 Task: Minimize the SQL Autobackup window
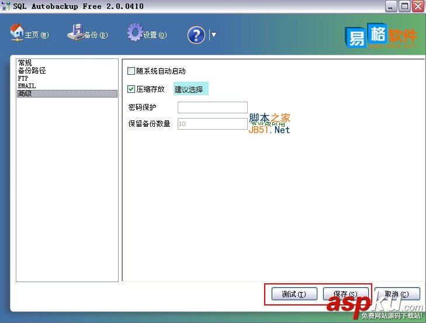[391, 6]
